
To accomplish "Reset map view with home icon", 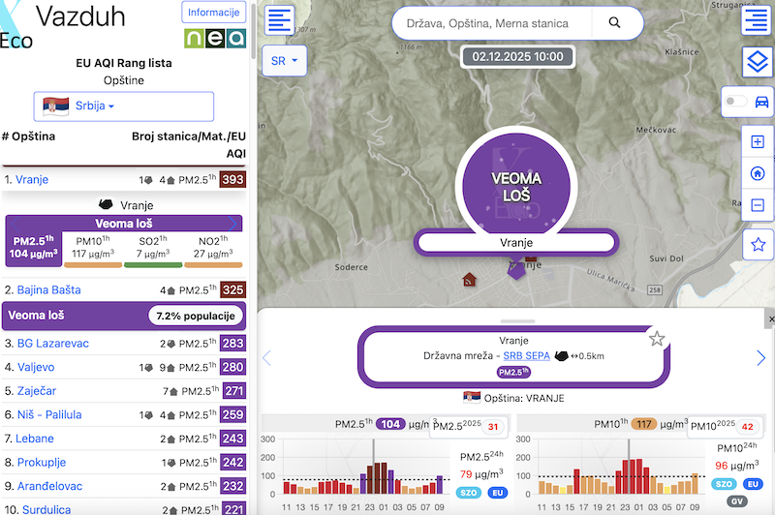I will (x=758, y=173).
